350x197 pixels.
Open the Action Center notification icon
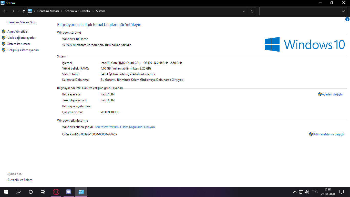point(342,192)
